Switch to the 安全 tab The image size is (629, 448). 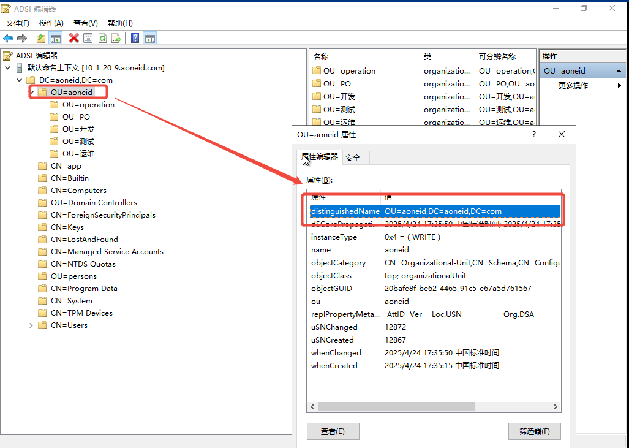tap(353, 158)
